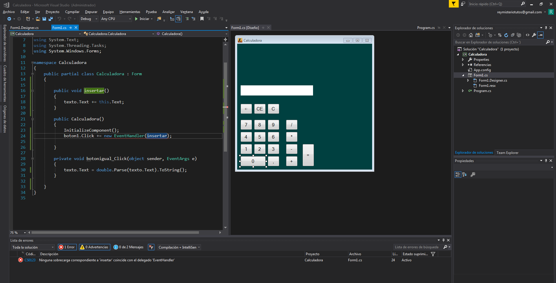
Task: Open the CS0123 error code link
Action: [x=30, y=260]
